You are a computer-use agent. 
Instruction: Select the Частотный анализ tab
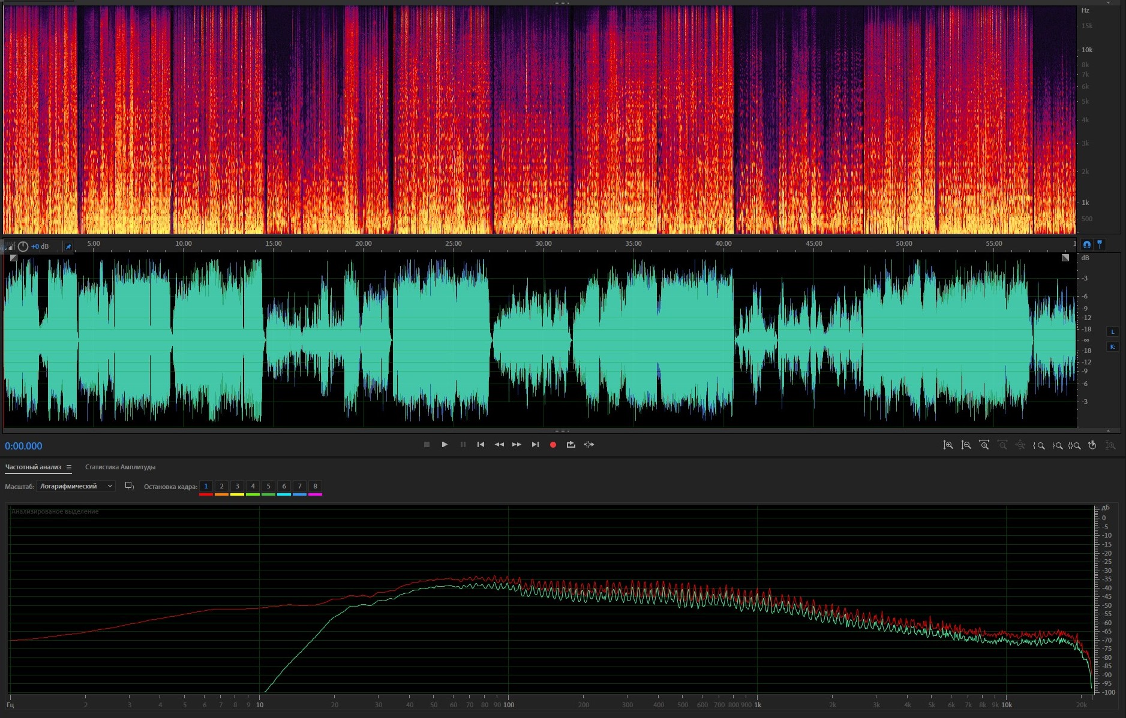[x=33, y=467]
